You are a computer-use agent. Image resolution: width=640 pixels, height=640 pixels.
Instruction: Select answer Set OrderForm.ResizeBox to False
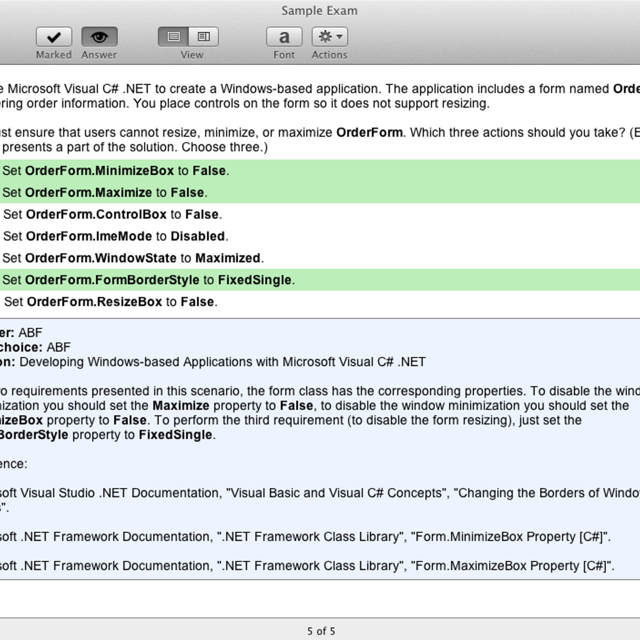coord(320,302)
